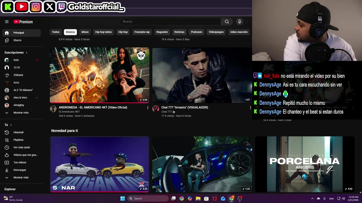Select the Todos filter chip

point(56,32)
